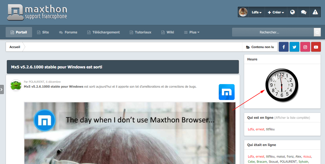This screenshot has width=325, height=164.
Task: Click POLAURENT's frog avatar
Action: [16, 85]
